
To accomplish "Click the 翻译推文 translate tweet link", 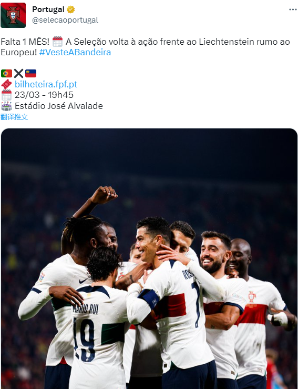I will point(14,117).
